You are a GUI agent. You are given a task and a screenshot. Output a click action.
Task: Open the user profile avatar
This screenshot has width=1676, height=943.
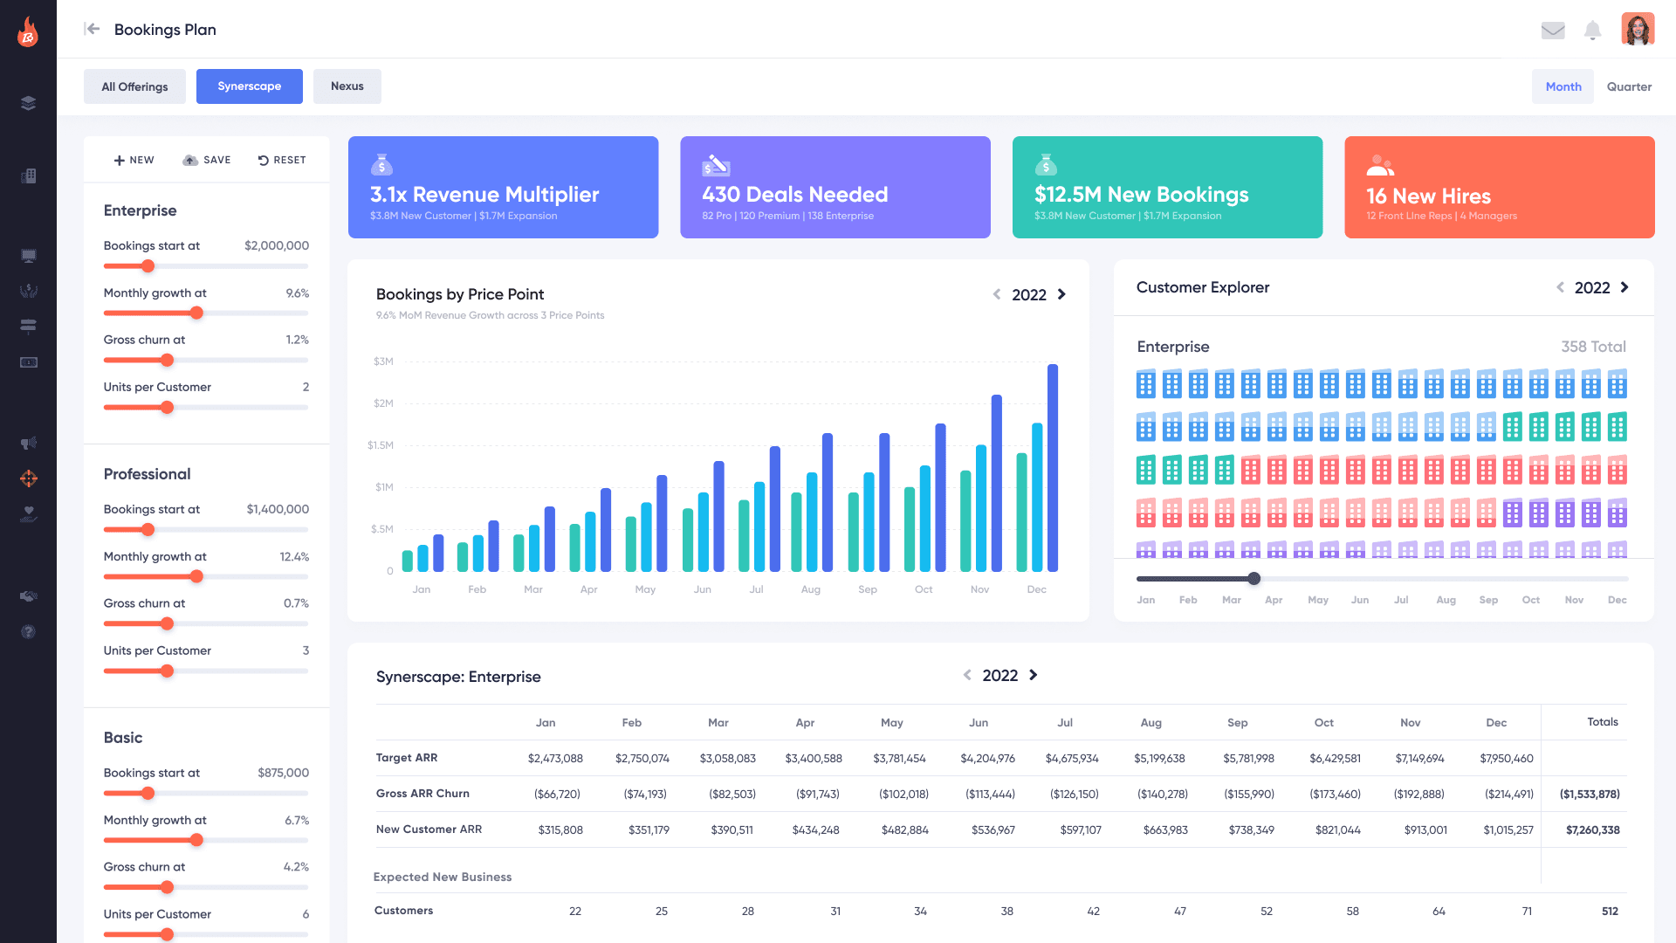pyautogui.click(x=1638, y=29)
